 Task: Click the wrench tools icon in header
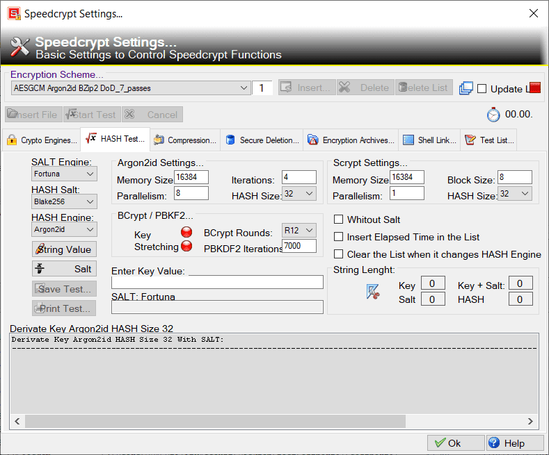(x=19, y=47)
